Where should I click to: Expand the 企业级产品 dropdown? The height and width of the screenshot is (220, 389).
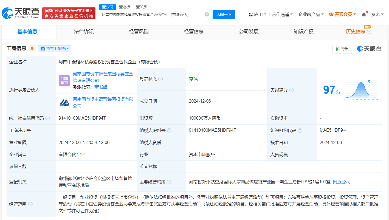(311, 14)
